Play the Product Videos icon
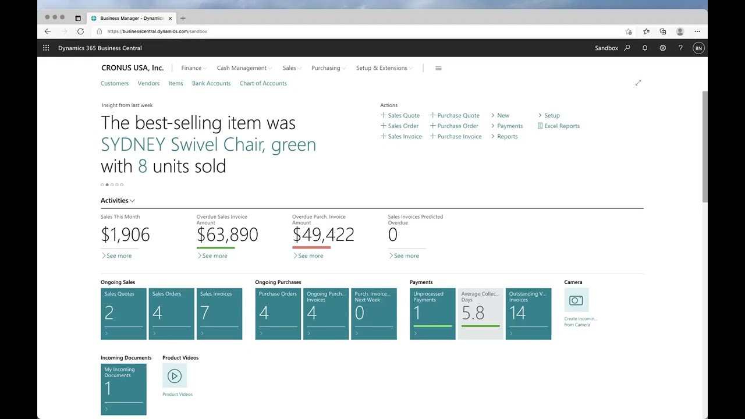This screenshot has height=419, width=745. point(175,376)
